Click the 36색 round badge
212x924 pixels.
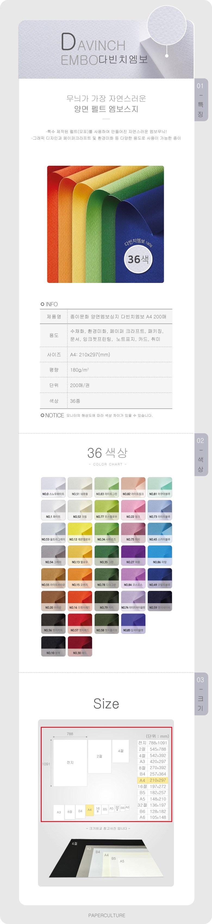[x=138, y=259]
